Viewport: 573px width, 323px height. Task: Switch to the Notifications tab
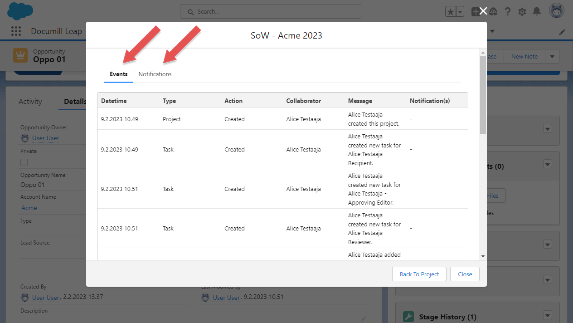pos(155,74)
